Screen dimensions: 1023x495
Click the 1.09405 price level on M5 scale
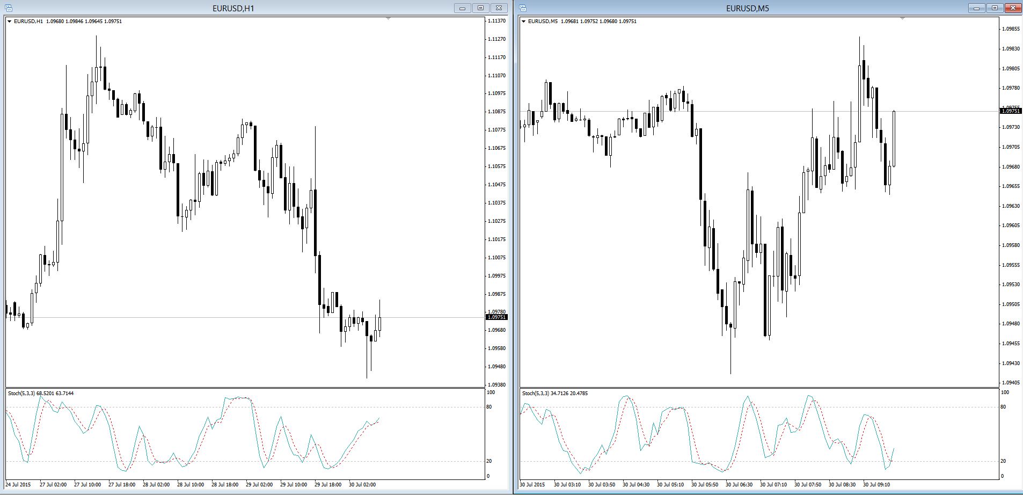(1011, 383)
